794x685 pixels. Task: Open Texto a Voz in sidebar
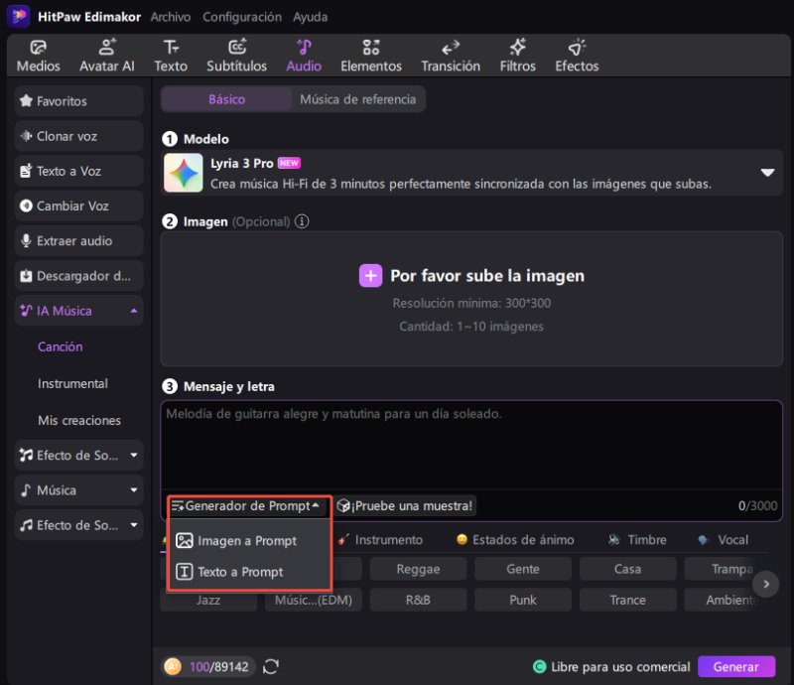(79, 171)
